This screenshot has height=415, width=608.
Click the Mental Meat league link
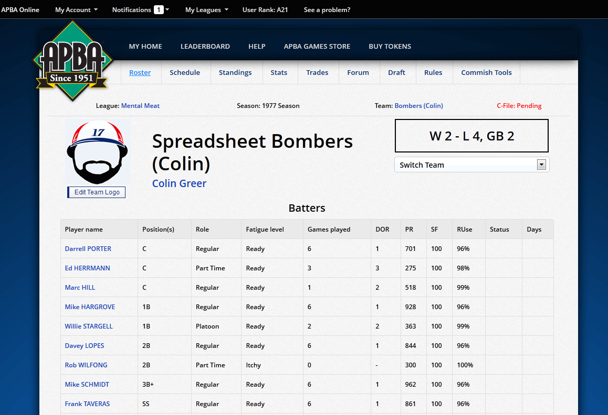tap(140, 106)
